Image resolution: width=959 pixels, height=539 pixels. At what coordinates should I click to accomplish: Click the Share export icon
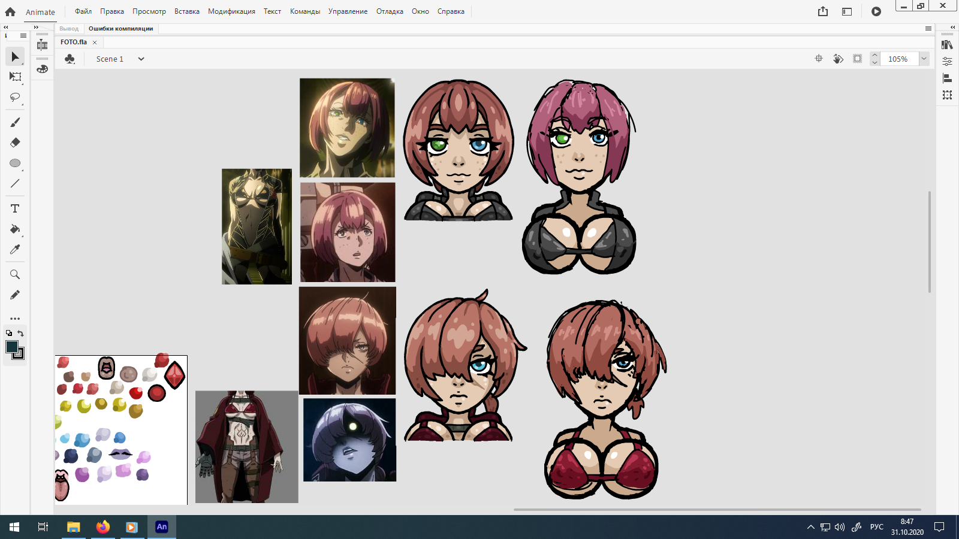(x=823, y=11)
